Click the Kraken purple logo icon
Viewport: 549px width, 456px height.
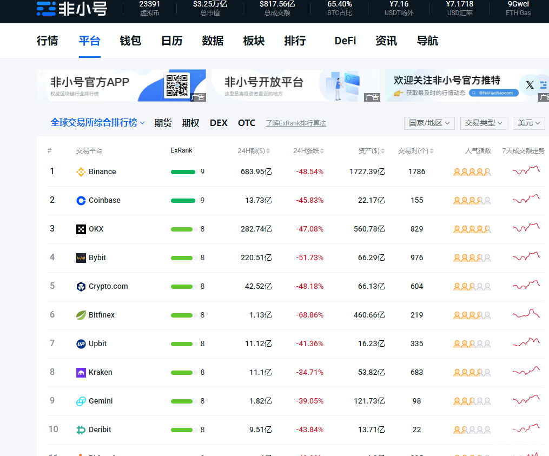81,373
